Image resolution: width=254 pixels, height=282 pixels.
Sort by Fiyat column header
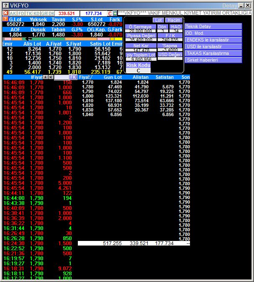pos(85,77)
